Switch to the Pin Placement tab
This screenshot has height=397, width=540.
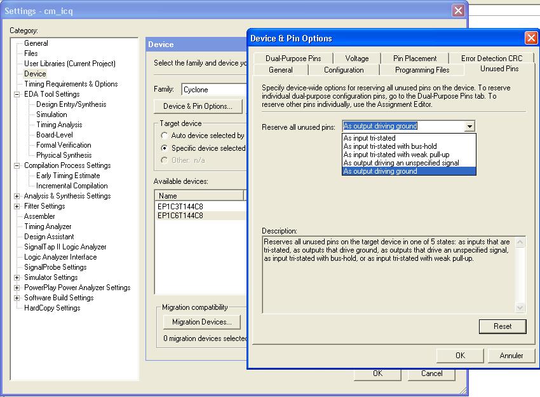click(x=415, y=59)
